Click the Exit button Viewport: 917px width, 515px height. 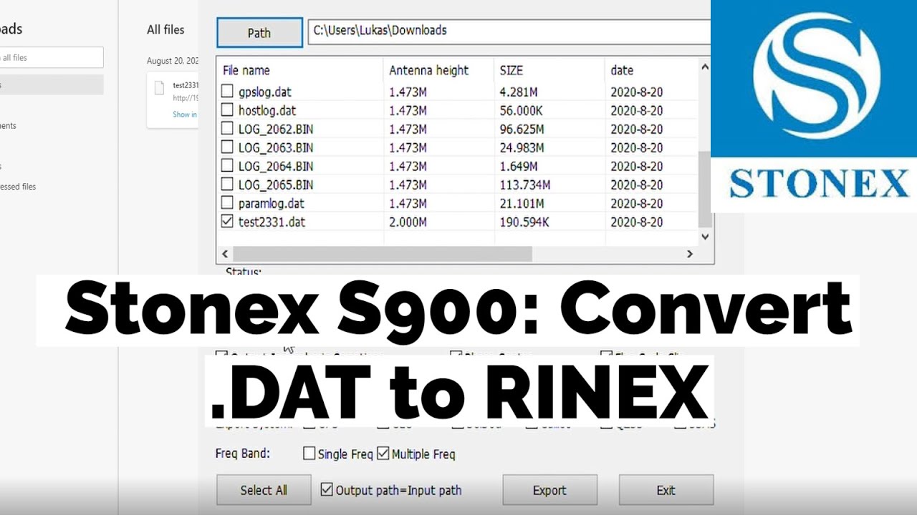click(666, 490)
